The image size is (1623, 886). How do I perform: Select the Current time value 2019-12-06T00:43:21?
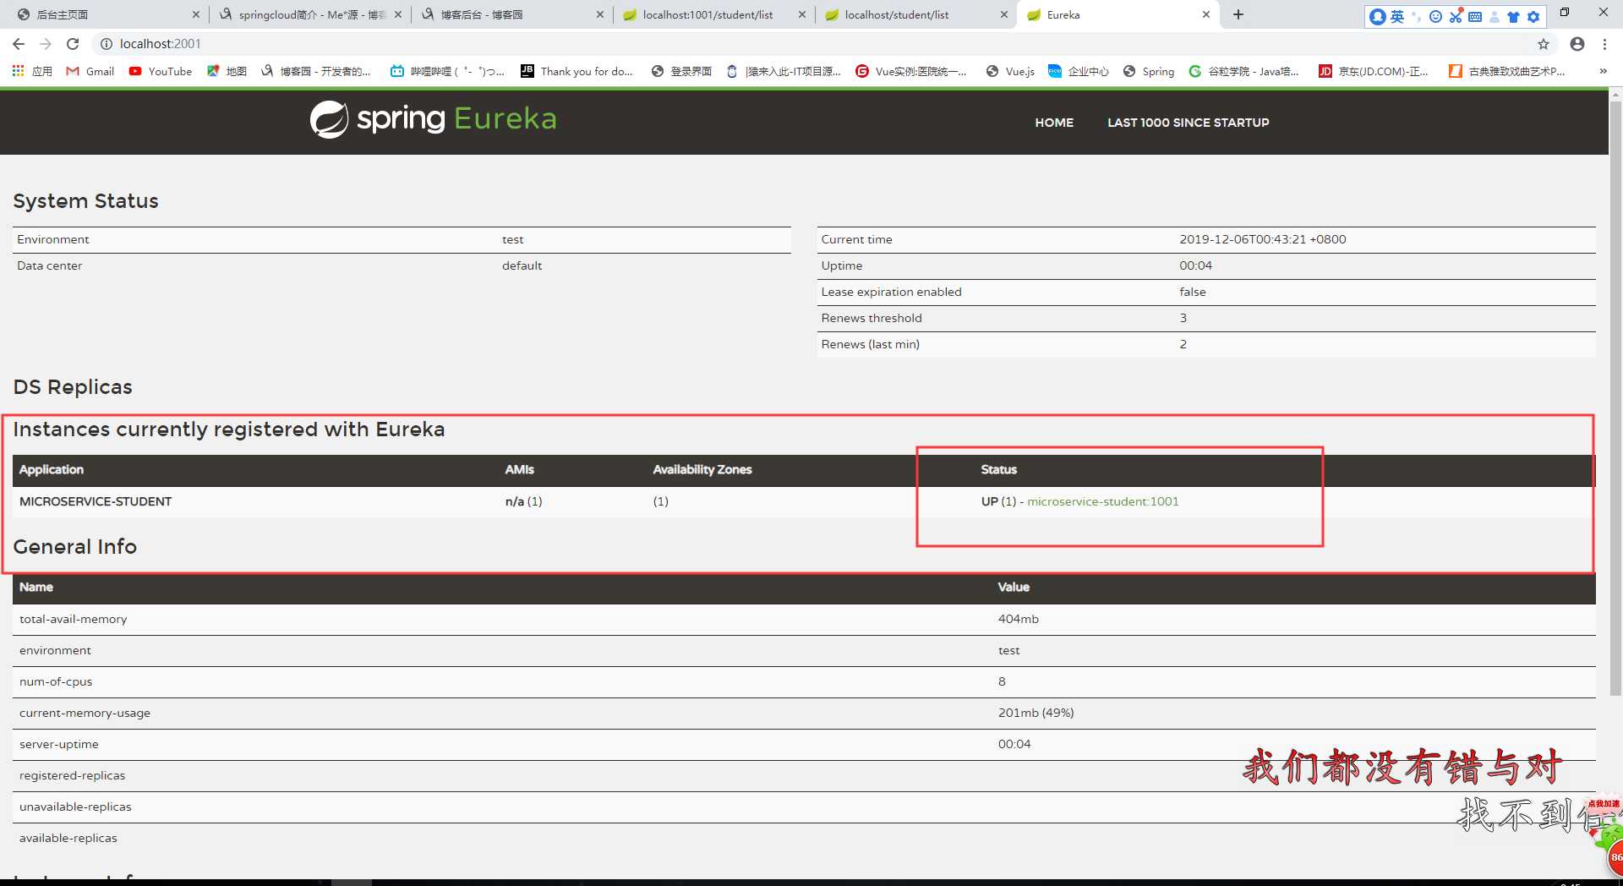pos(1262,239)
